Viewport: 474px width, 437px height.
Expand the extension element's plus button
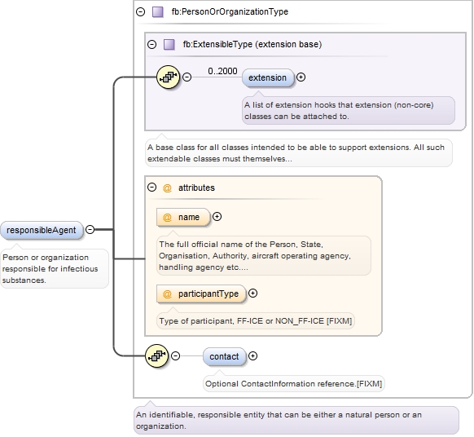pyautogui.click(x=301, y=77)
